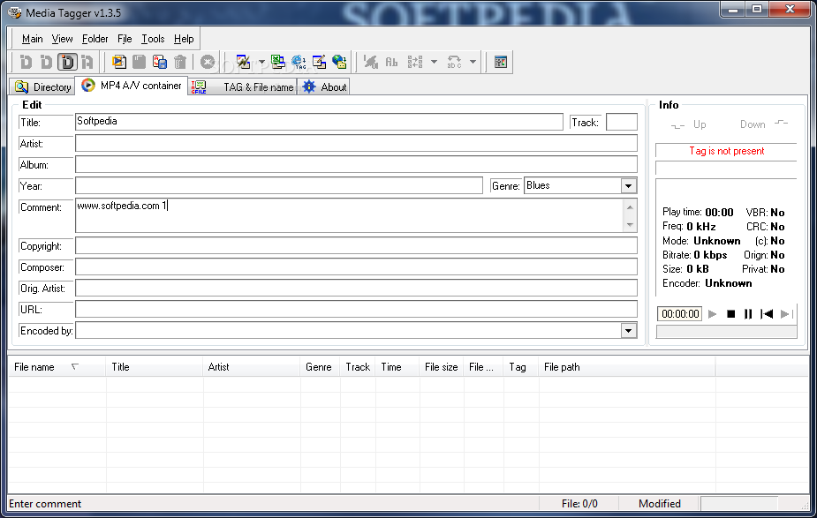Image resolution: width=817 pixels, height=518 pixels.
Task: Click the Comment box scroll down arrow
Action: (630, 224)
